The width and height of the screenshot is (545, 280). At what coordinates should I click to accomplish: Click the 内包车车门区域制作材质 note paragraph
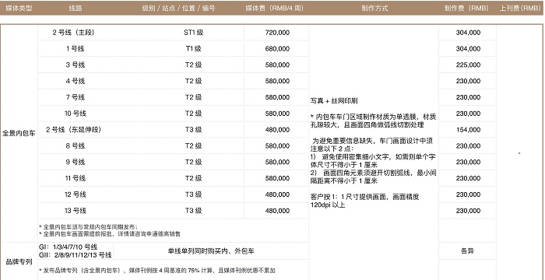(x=373, y=121)
